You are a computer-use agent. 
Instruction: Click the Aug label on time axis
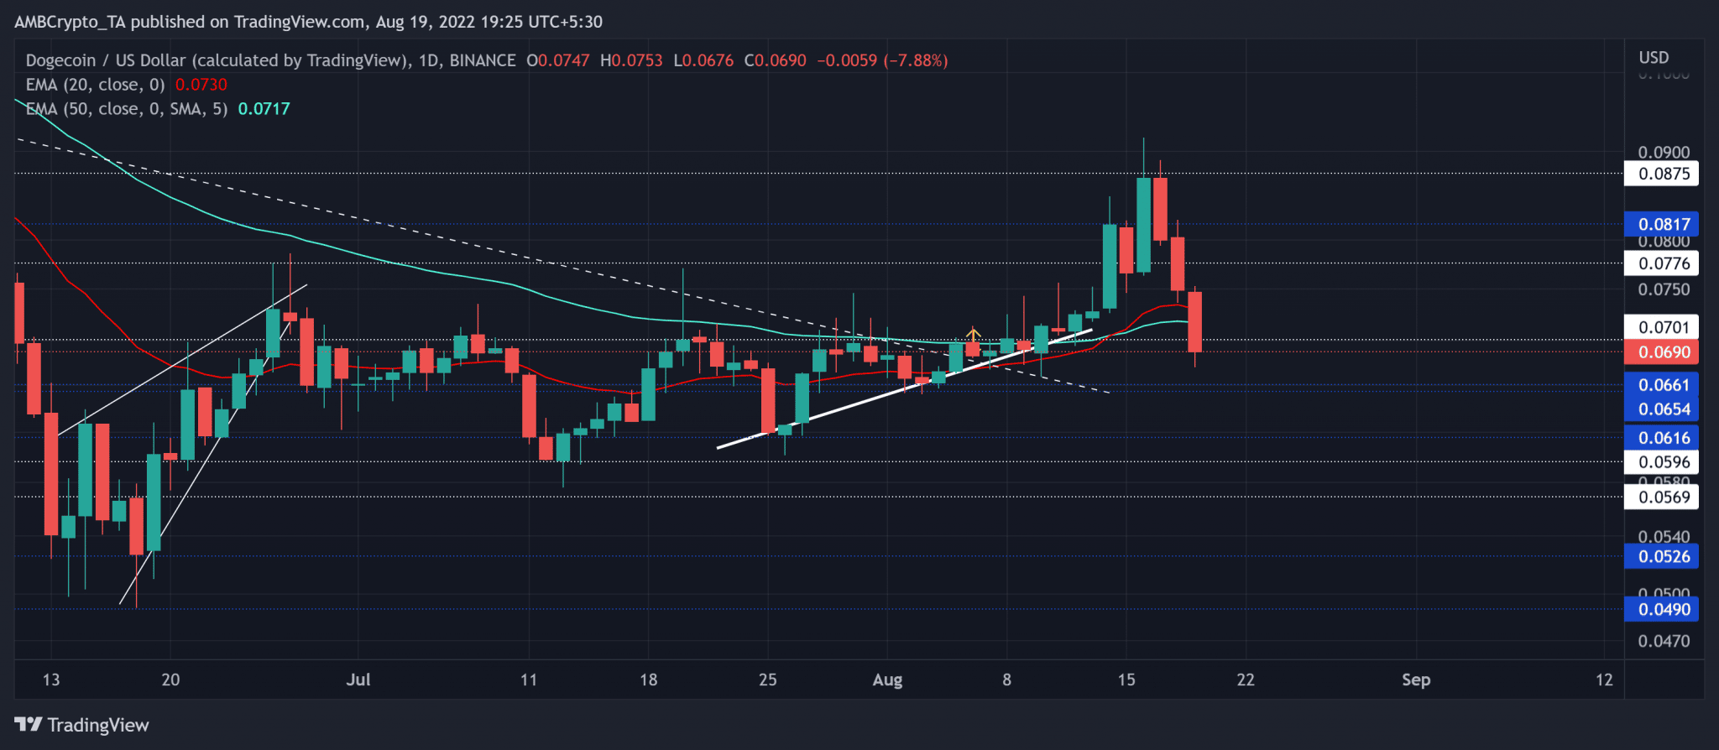887,680
